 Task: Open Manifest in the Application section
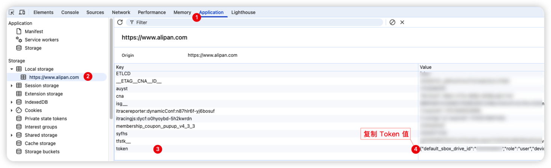(x=34, y=32)
